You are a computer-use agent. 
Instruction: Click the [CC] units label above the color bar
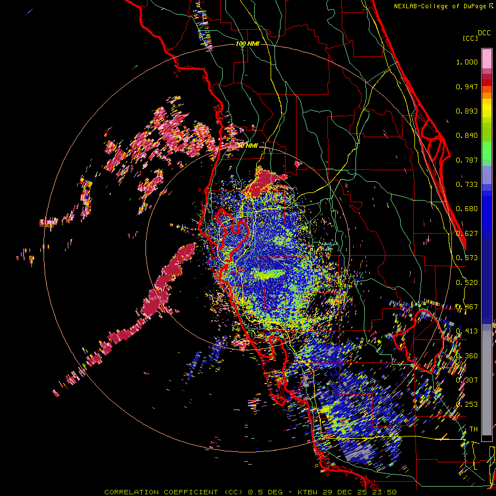(470, 38)
